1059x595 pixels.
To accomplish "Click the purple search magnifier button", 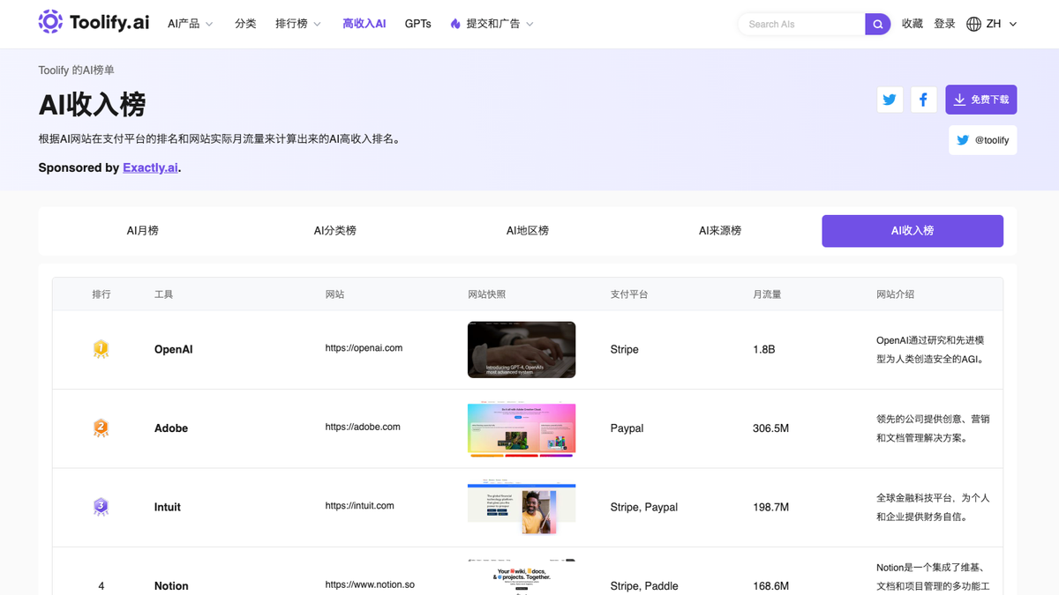I will pyautogui.click(x=877, y=24).
